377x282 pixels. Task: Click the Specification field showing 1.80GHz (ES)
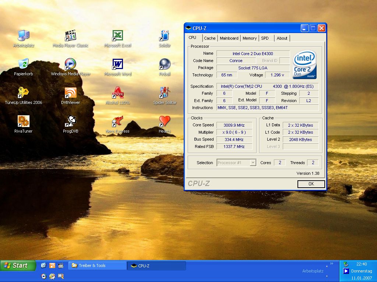[268, 86]
